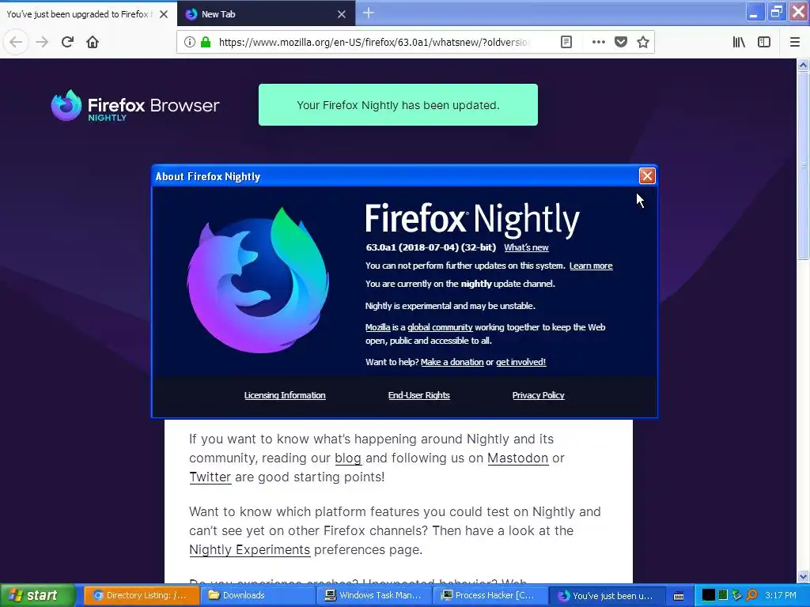The width and height of the screenshot is (810, 607).
Task: Open the Mozilla link in About dialog
Action: [x=377, y=327]
